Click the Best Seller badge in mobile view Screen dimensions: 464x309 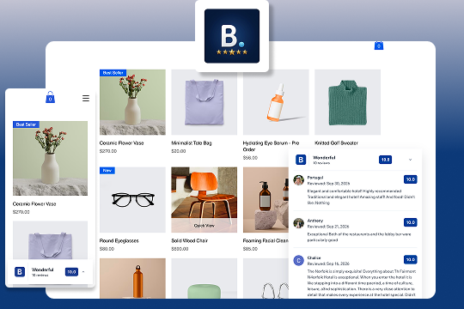[x=26, y=124]
